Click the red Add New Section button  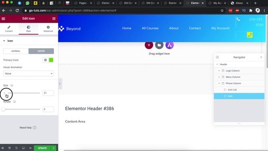point(149,45)
